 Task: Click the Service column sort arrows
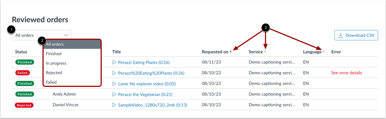coord(265,52)
